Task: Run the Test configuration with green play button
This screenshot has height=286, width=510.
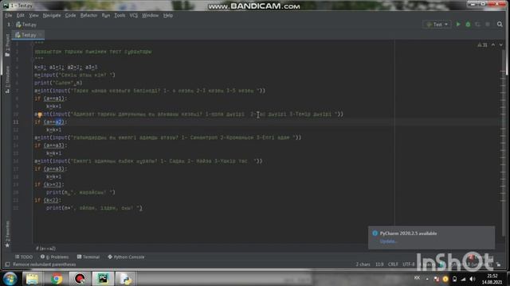Action: pyautogui.click(x=458, y=25)
